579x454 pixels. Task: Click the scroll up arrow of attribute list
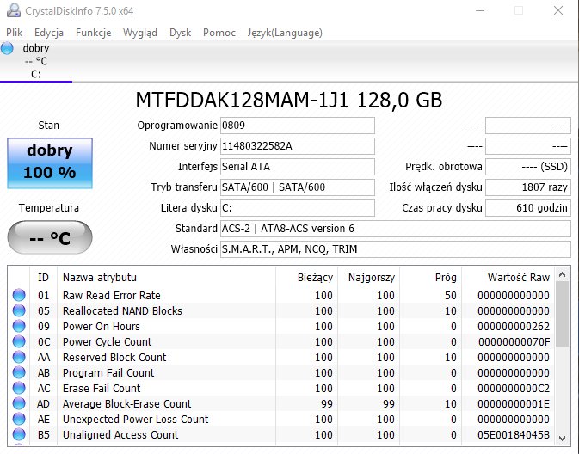tap(562, 274)
